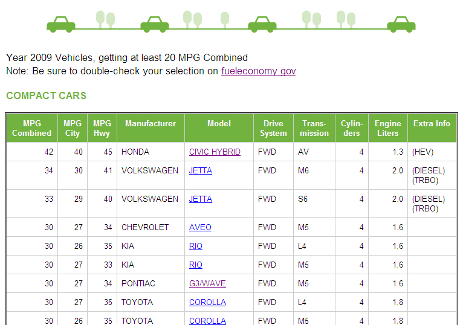Follow the AVEO model link
Viewport: 463px width, 325px height.
tap(200, 227)
